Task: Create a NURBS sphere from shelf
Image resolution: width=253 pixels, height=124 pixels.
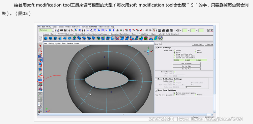Action: 46,38
